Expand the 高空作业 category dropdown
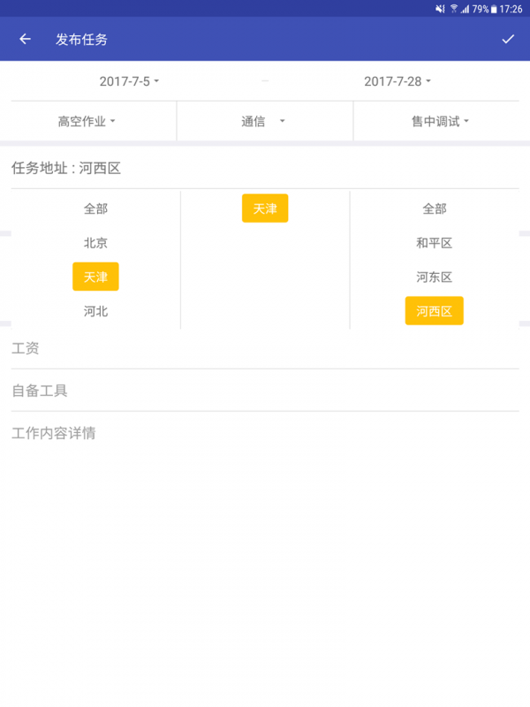Image resolution: width=530 pixels, height=707 pixels. (x=87, y=122)
